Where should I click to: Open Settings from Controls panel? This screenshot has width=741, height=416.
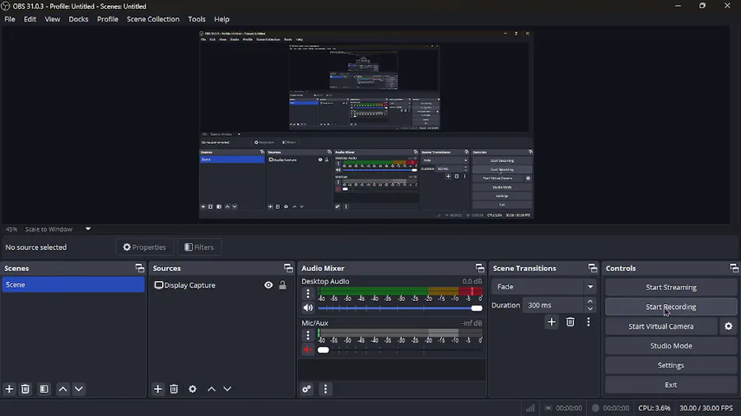(671, 365)
